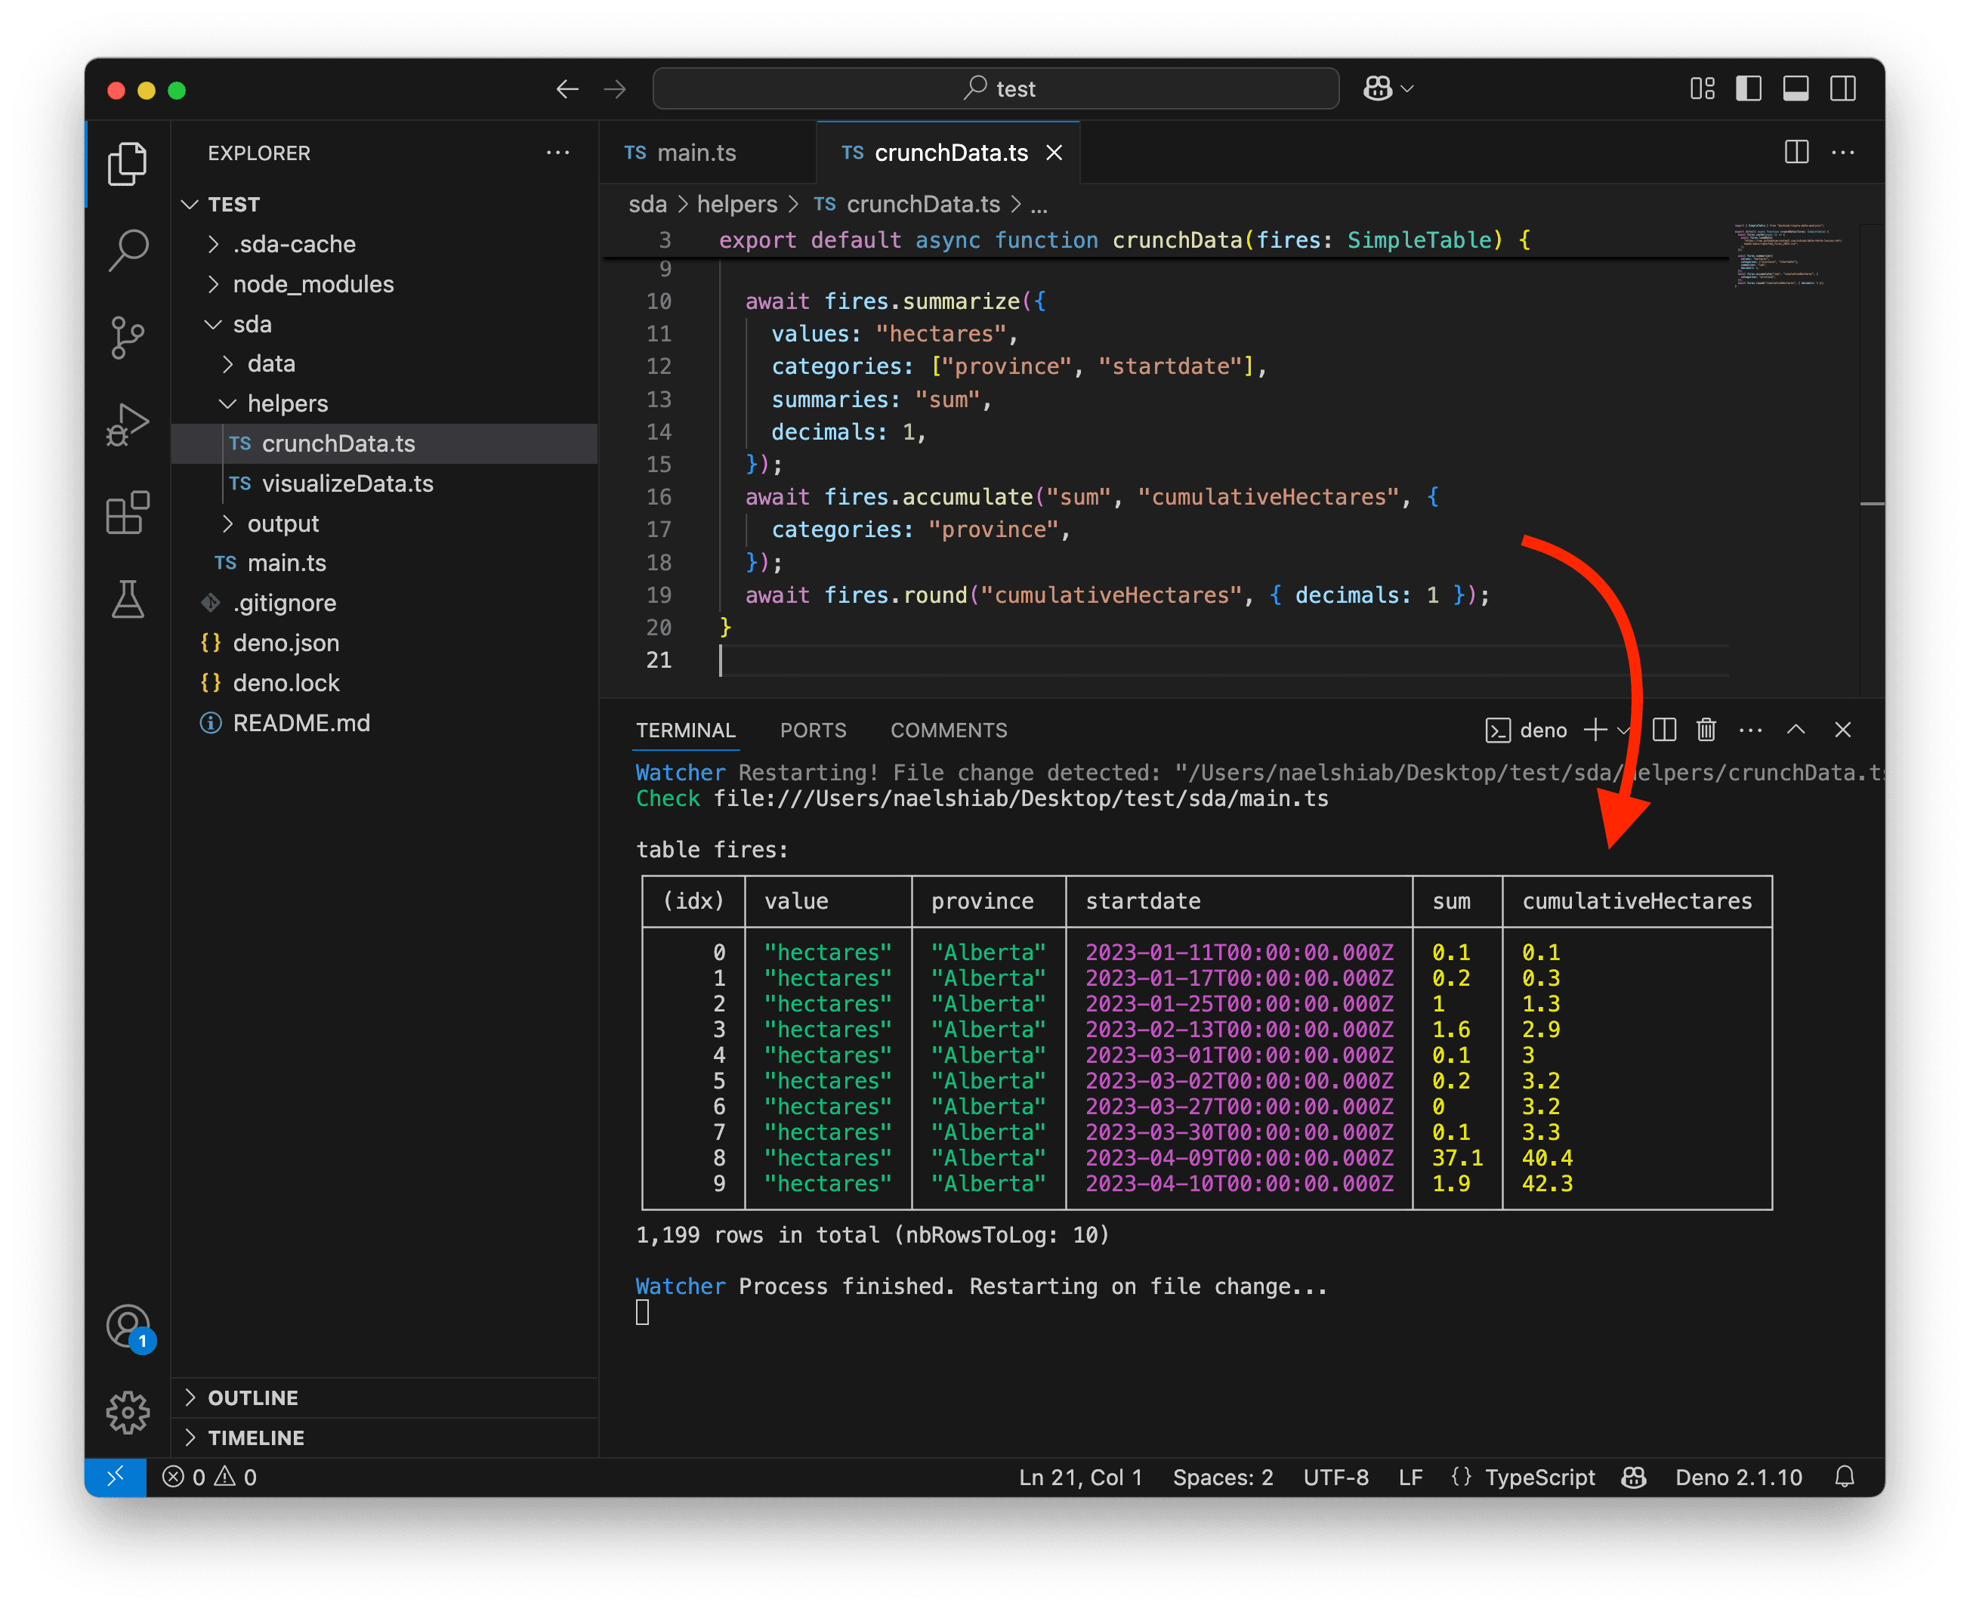
Task: Toggle the primary side bar
Action: tap(1749, 89)
